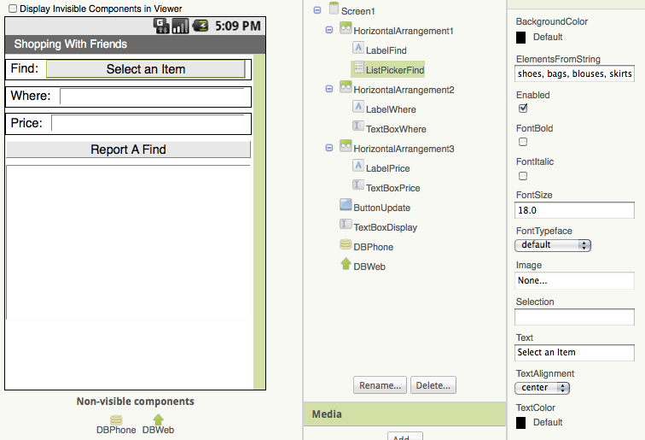Click the LabelWhere label icon

(x=358, y=109)
